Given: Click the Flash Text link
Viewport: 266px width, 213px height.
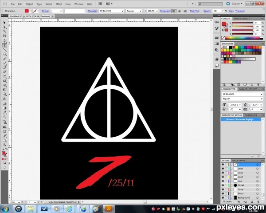Looking at the screenshot, I should coord(195,11).
